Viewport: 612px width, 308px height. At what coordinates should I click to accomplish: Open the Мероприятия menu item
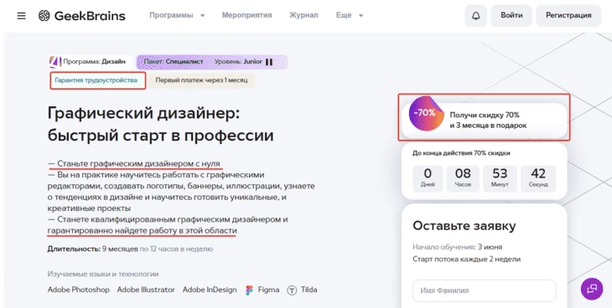[x=246, y=16]
